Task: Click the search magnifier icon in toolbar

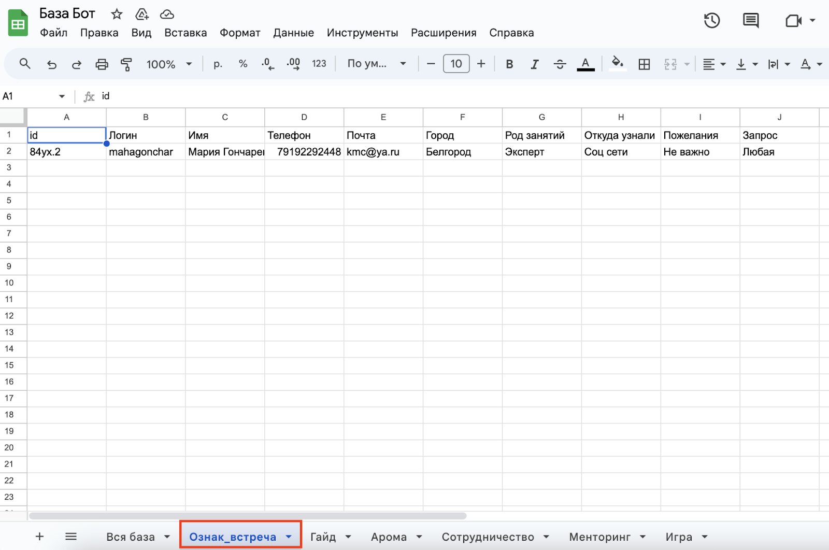Action: (25, 64)
